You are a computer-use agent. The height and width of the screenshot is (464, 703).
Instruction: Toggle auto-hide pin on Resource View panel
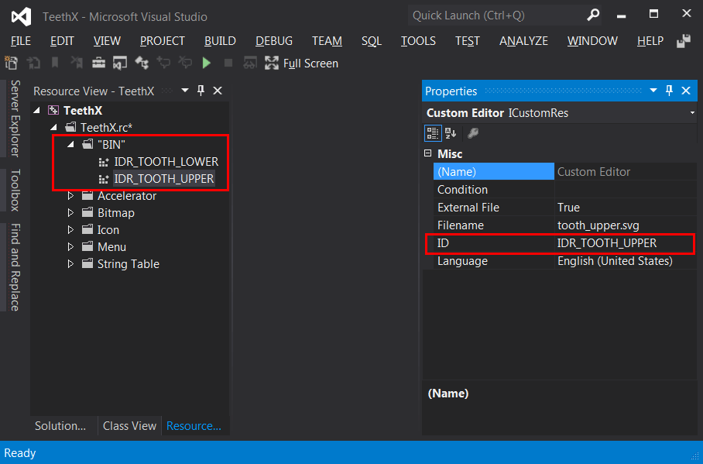(201, 91)
